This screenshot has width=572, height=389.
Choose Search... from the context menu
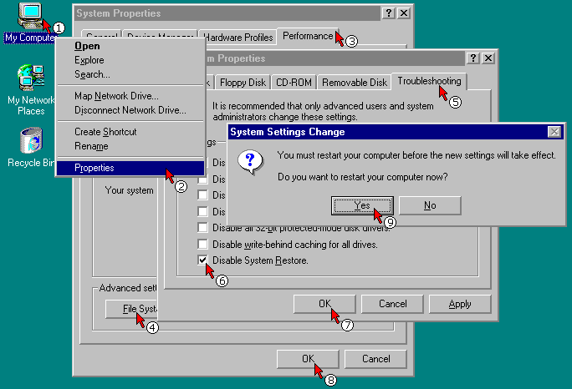[x=130, y=74]
